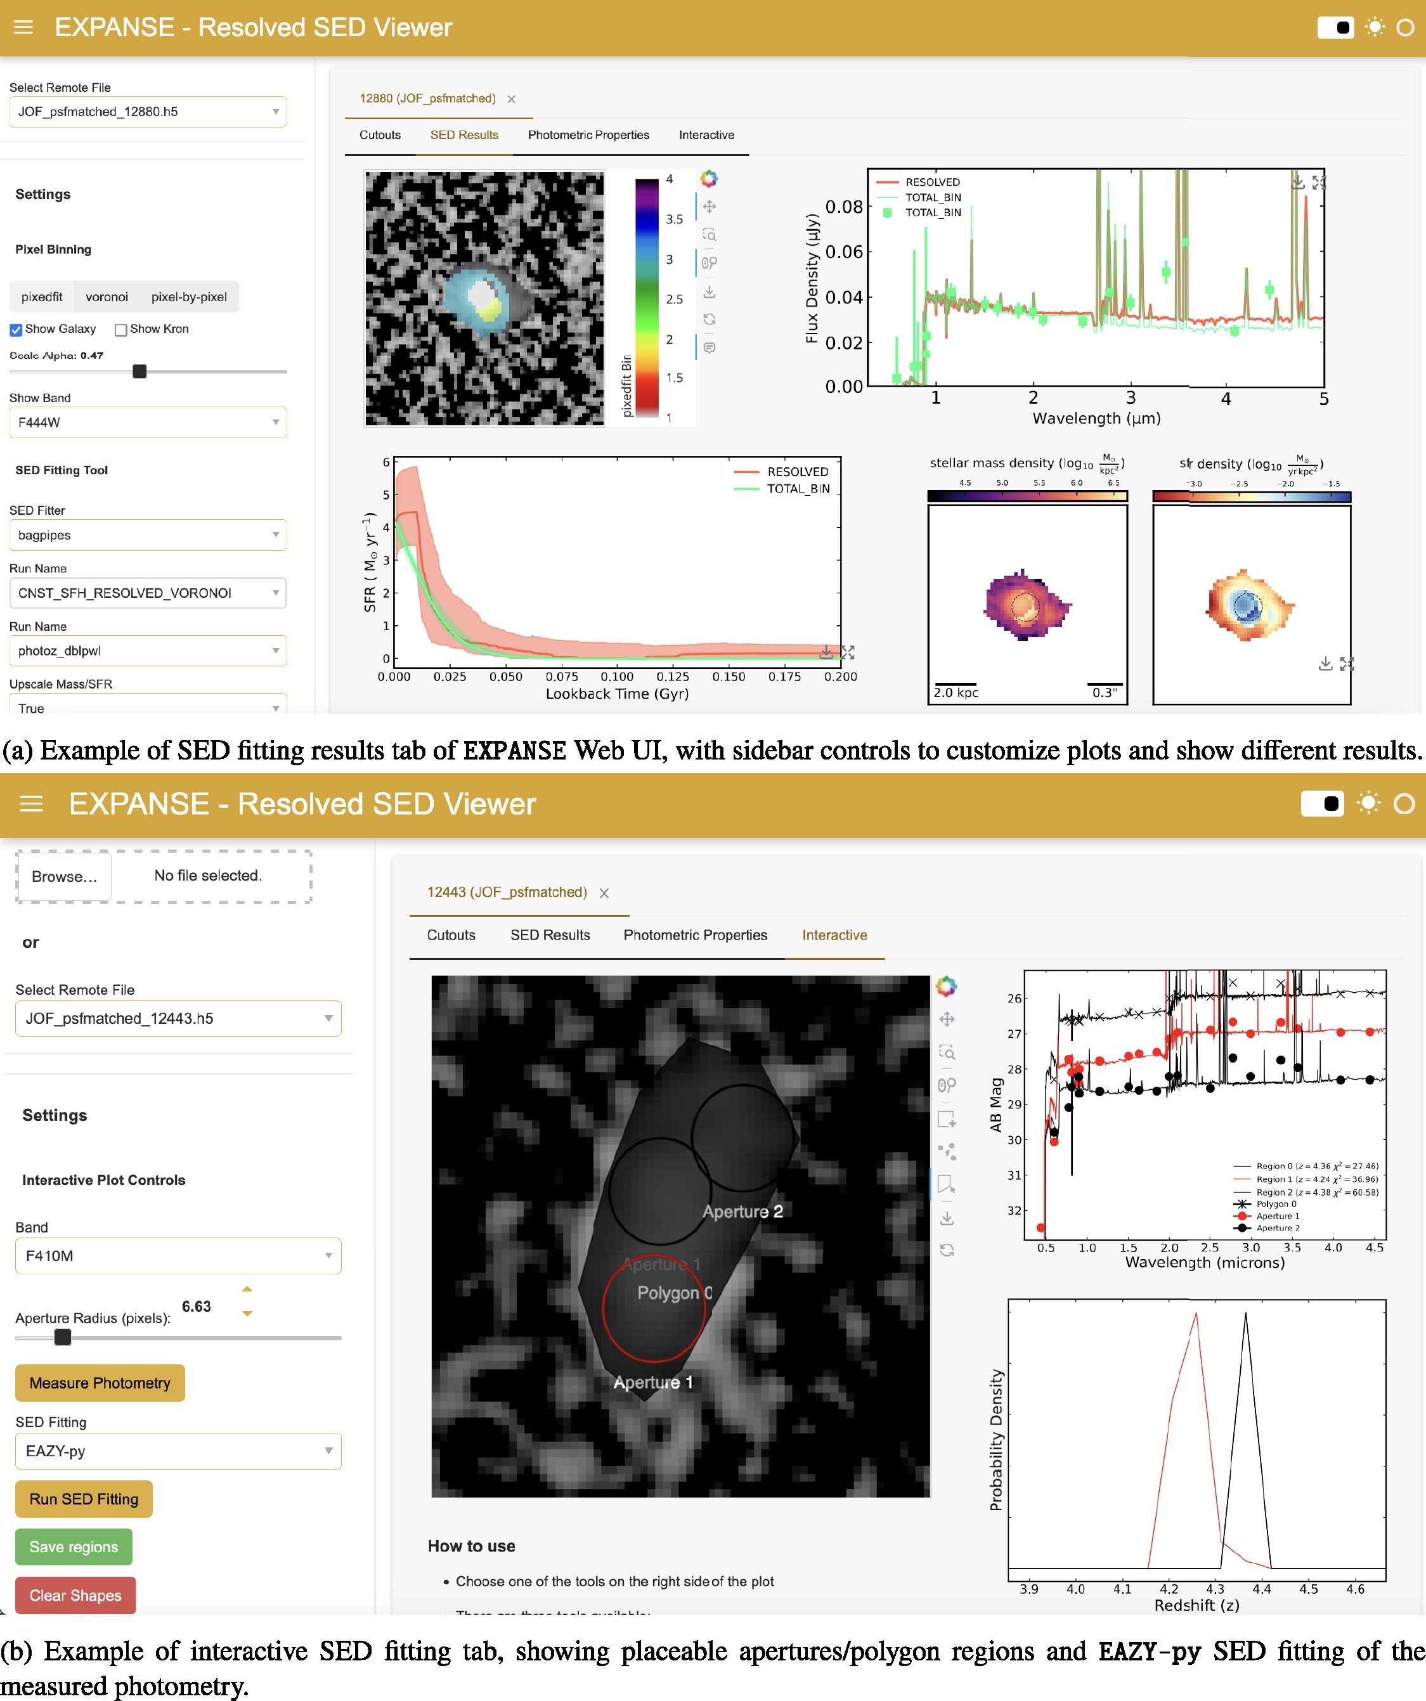This screenshot has width=1426, height=1701.
Task: Click Reset icon beside the pixedfit bin map
Action: [x=709, y=319]
